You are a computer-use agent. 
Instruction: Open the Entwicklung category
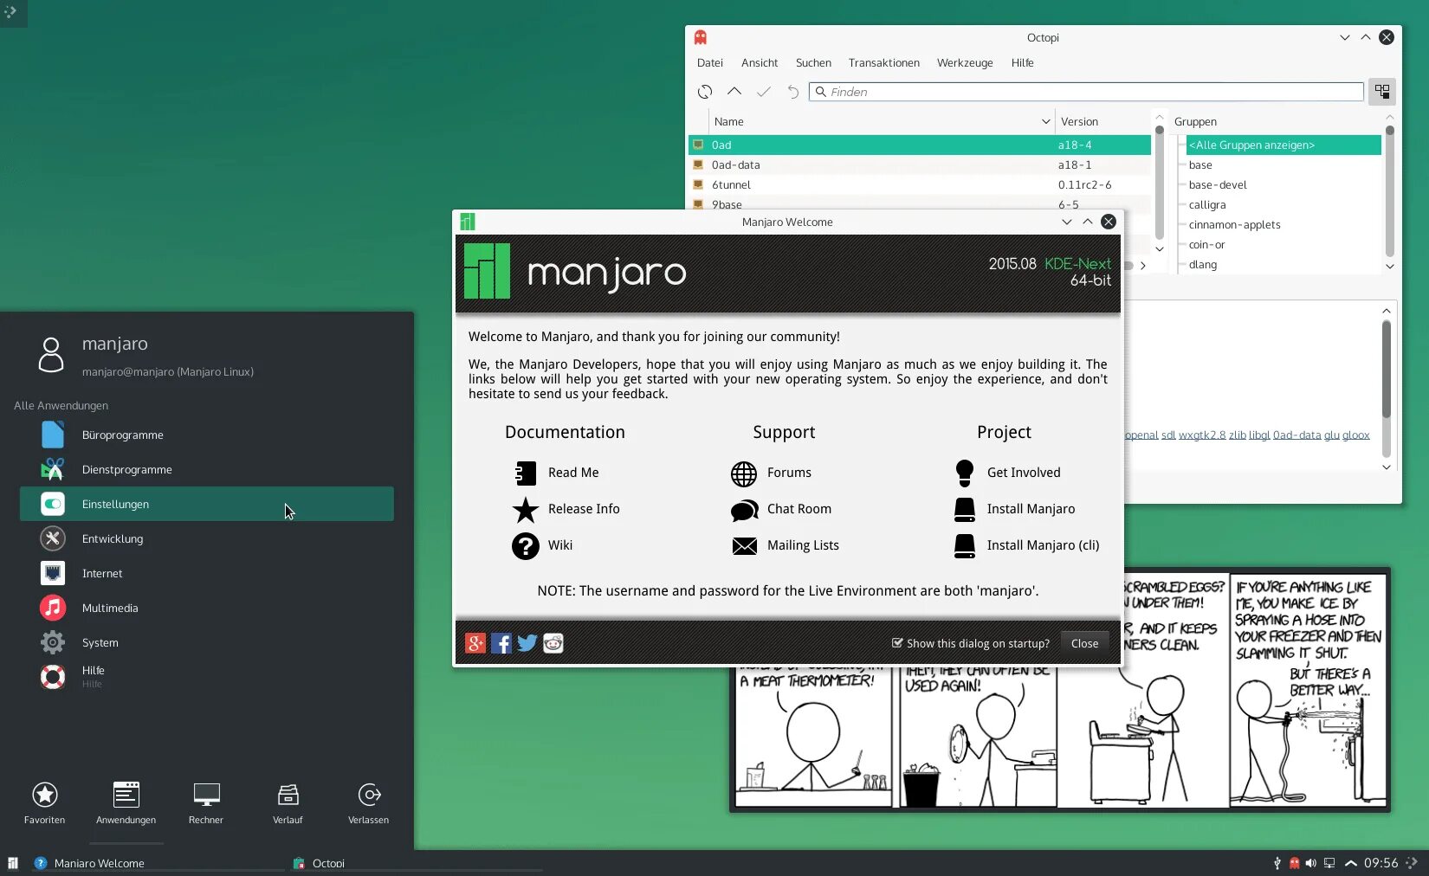(207, 538)
